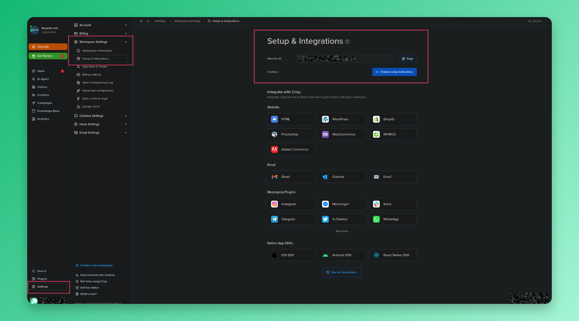Select the Campaigns sidebar icon
The width and height of the screenshot is (579, 321).
click(x=44, y=103)
